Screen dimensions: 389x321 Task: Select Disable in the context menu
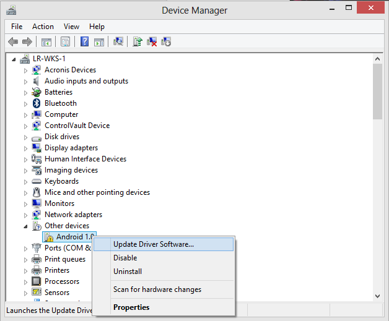pyautogui.click(x=125, y=258)
